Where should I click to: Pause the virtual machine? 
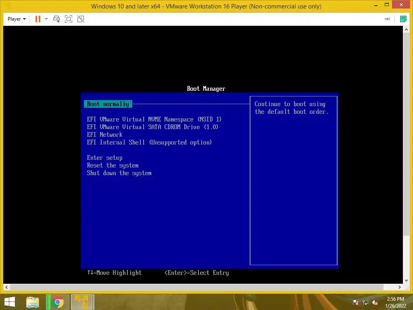tap(38, 19)
